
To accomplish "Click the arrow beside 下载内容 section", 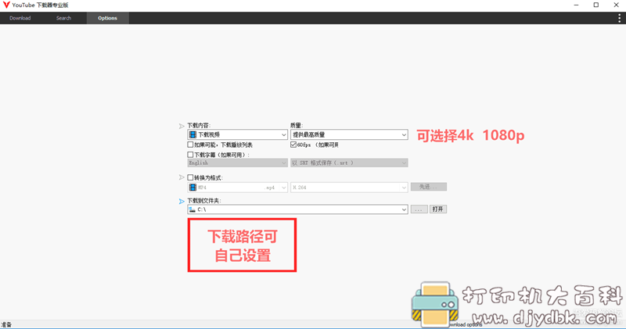I will [x=182, y=126].
